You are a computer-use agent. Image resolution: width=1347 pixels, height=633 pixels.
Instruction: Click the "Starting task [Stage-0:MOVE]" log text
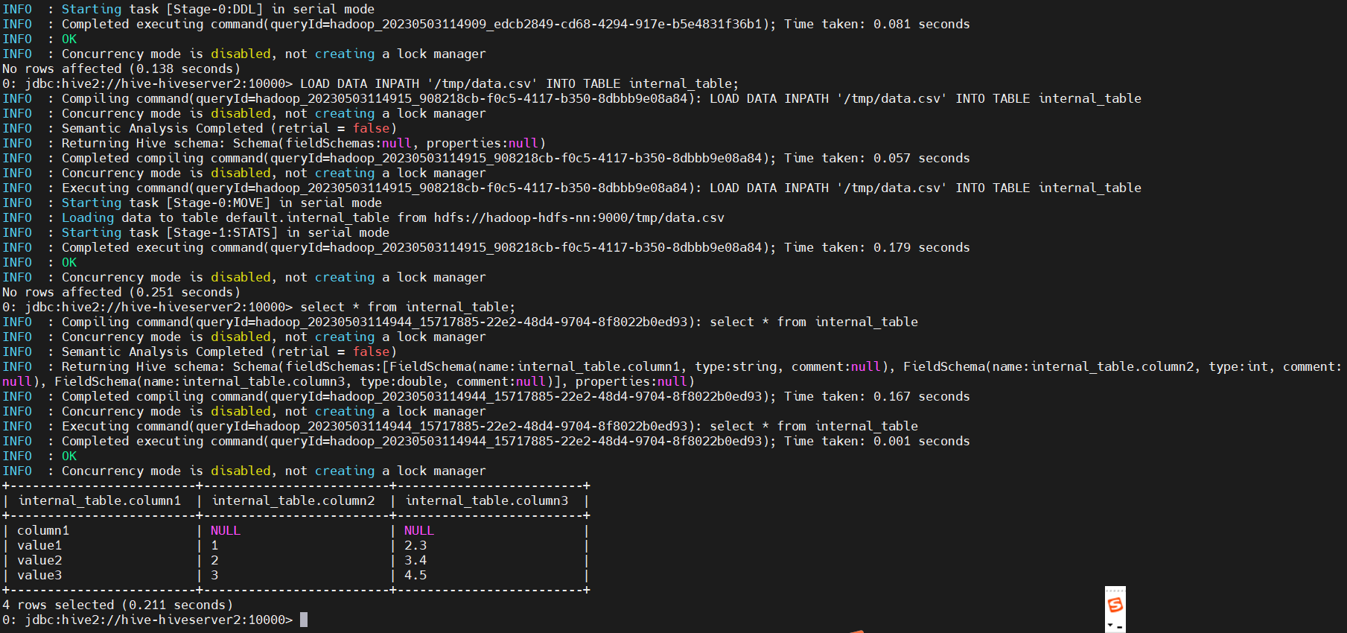[x=166, y=203]
